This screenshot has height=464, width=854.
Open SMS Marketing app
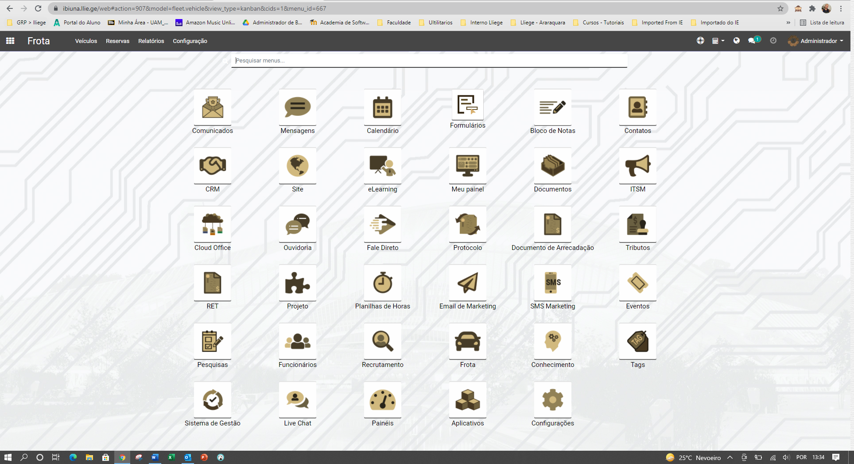point(552,283)
